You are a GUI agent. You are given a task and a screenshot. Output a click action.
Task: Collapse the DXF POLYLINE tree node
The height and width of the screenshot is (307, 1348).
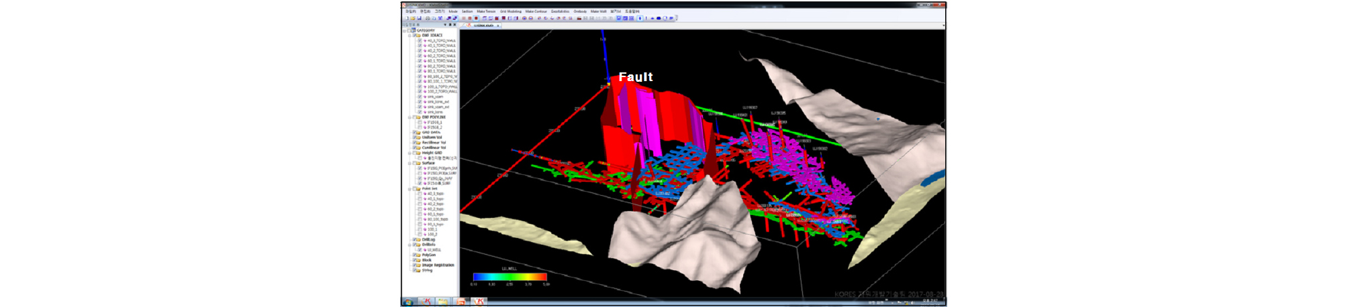pyautogui.click(x=410, y=117)
